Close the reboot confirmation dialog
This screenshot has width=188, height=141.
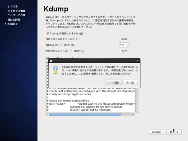pos(138,61)
